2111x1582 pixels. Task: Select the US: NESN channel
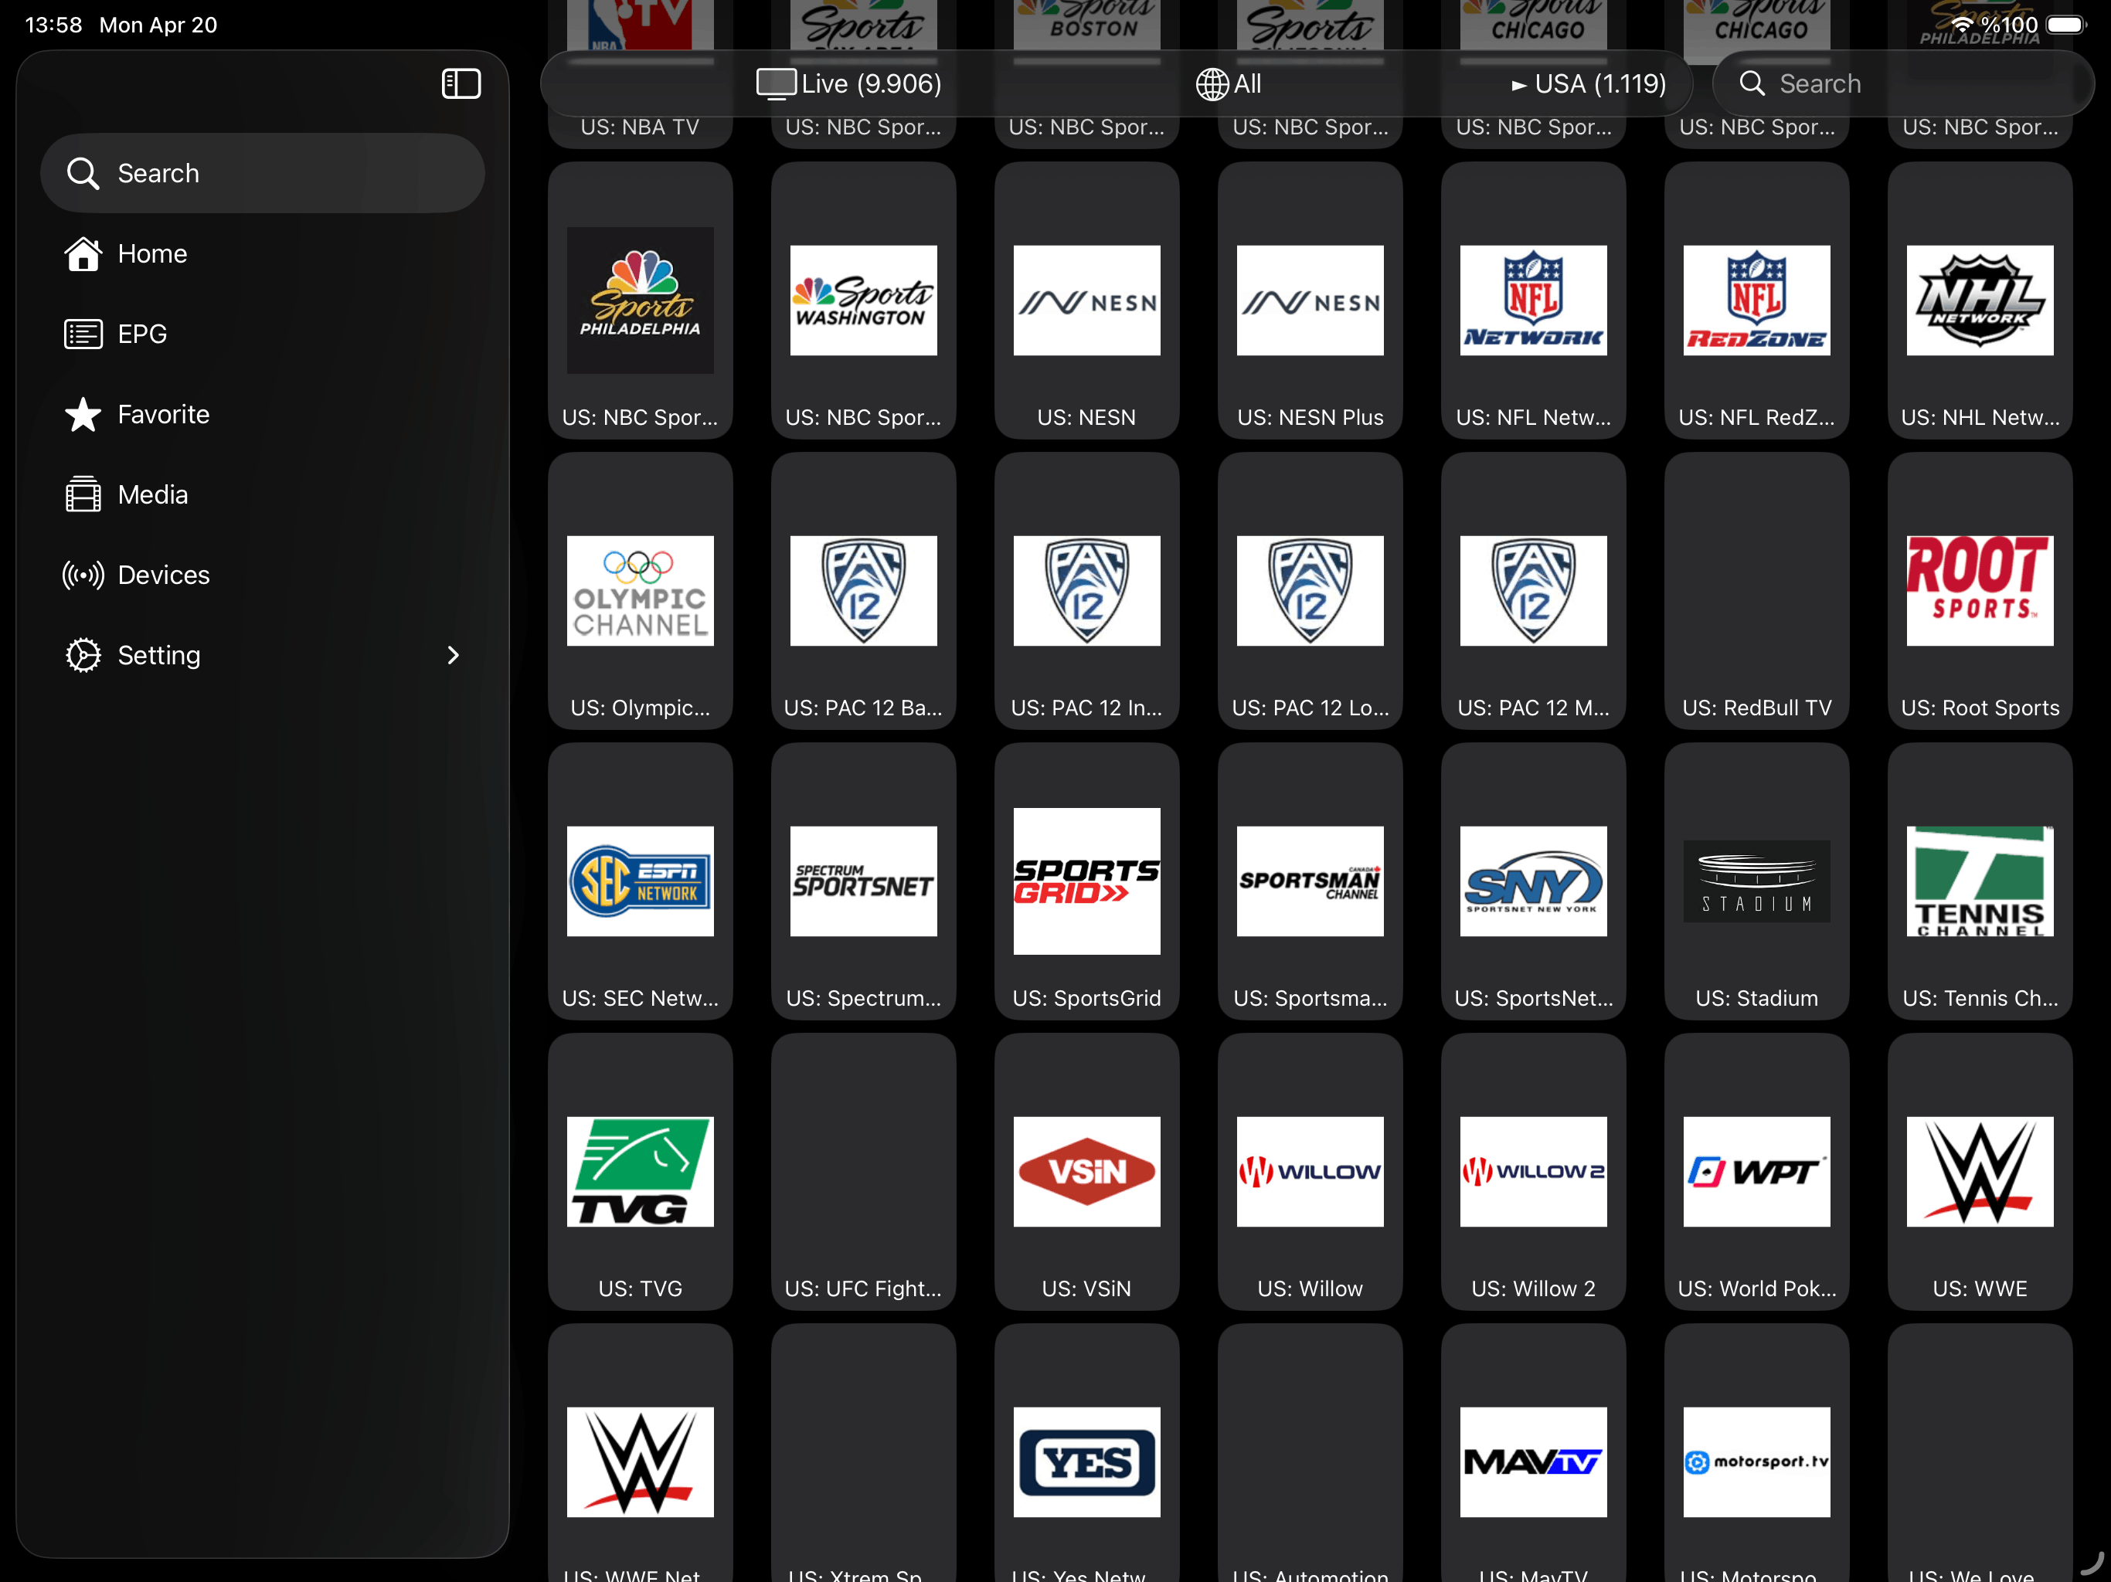(1087, 300)
